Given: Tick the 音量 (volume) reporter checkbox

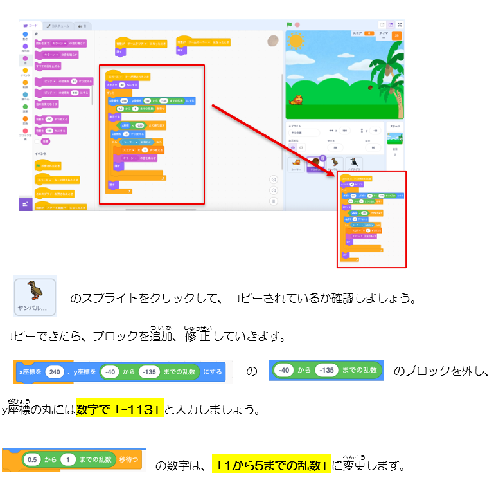Looking at the screenshot, I should coord(37,141).
